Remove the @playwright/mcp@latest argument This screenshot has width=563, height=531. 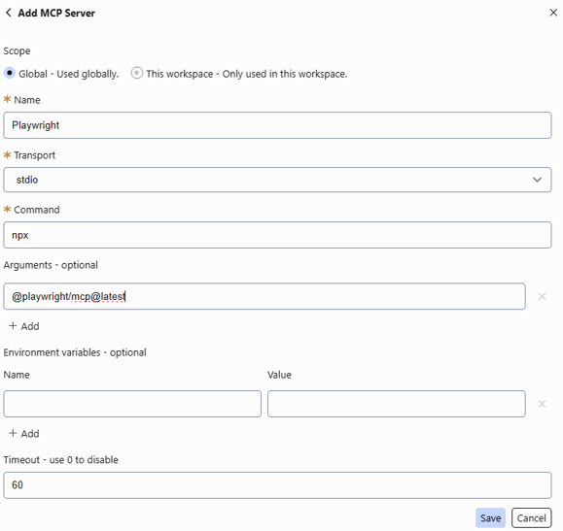tap(542, 296)
